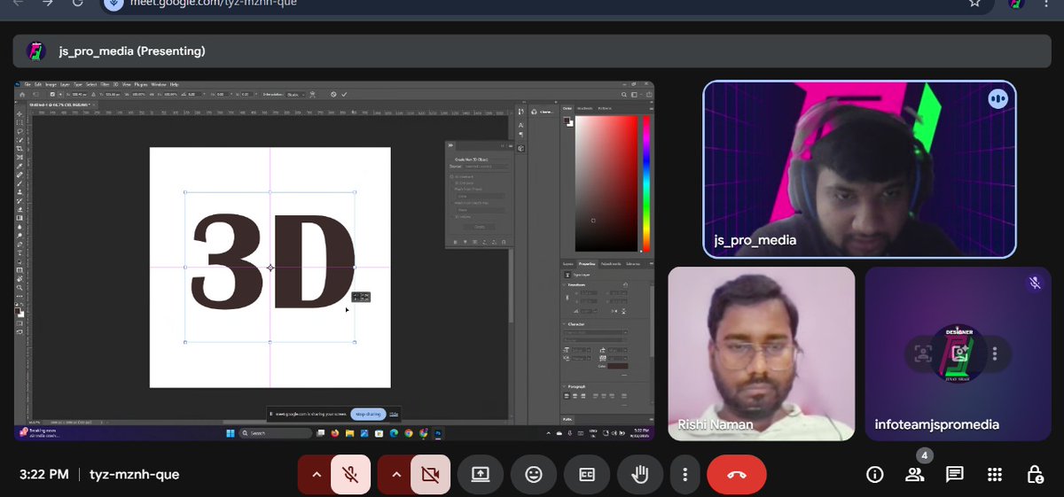Open Photoshop Layer menu

[x=65, y=84]
